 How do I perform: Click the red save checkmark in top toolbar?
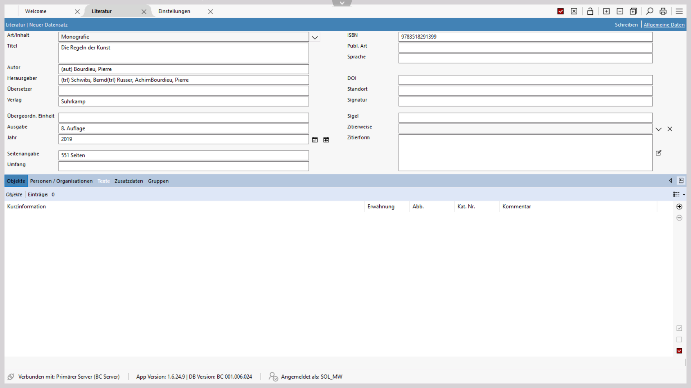560,11
